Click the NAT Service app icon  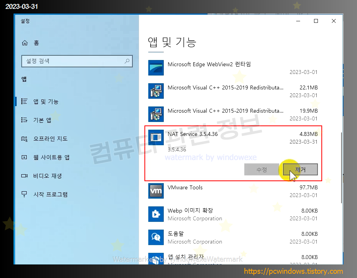[156, 137]
